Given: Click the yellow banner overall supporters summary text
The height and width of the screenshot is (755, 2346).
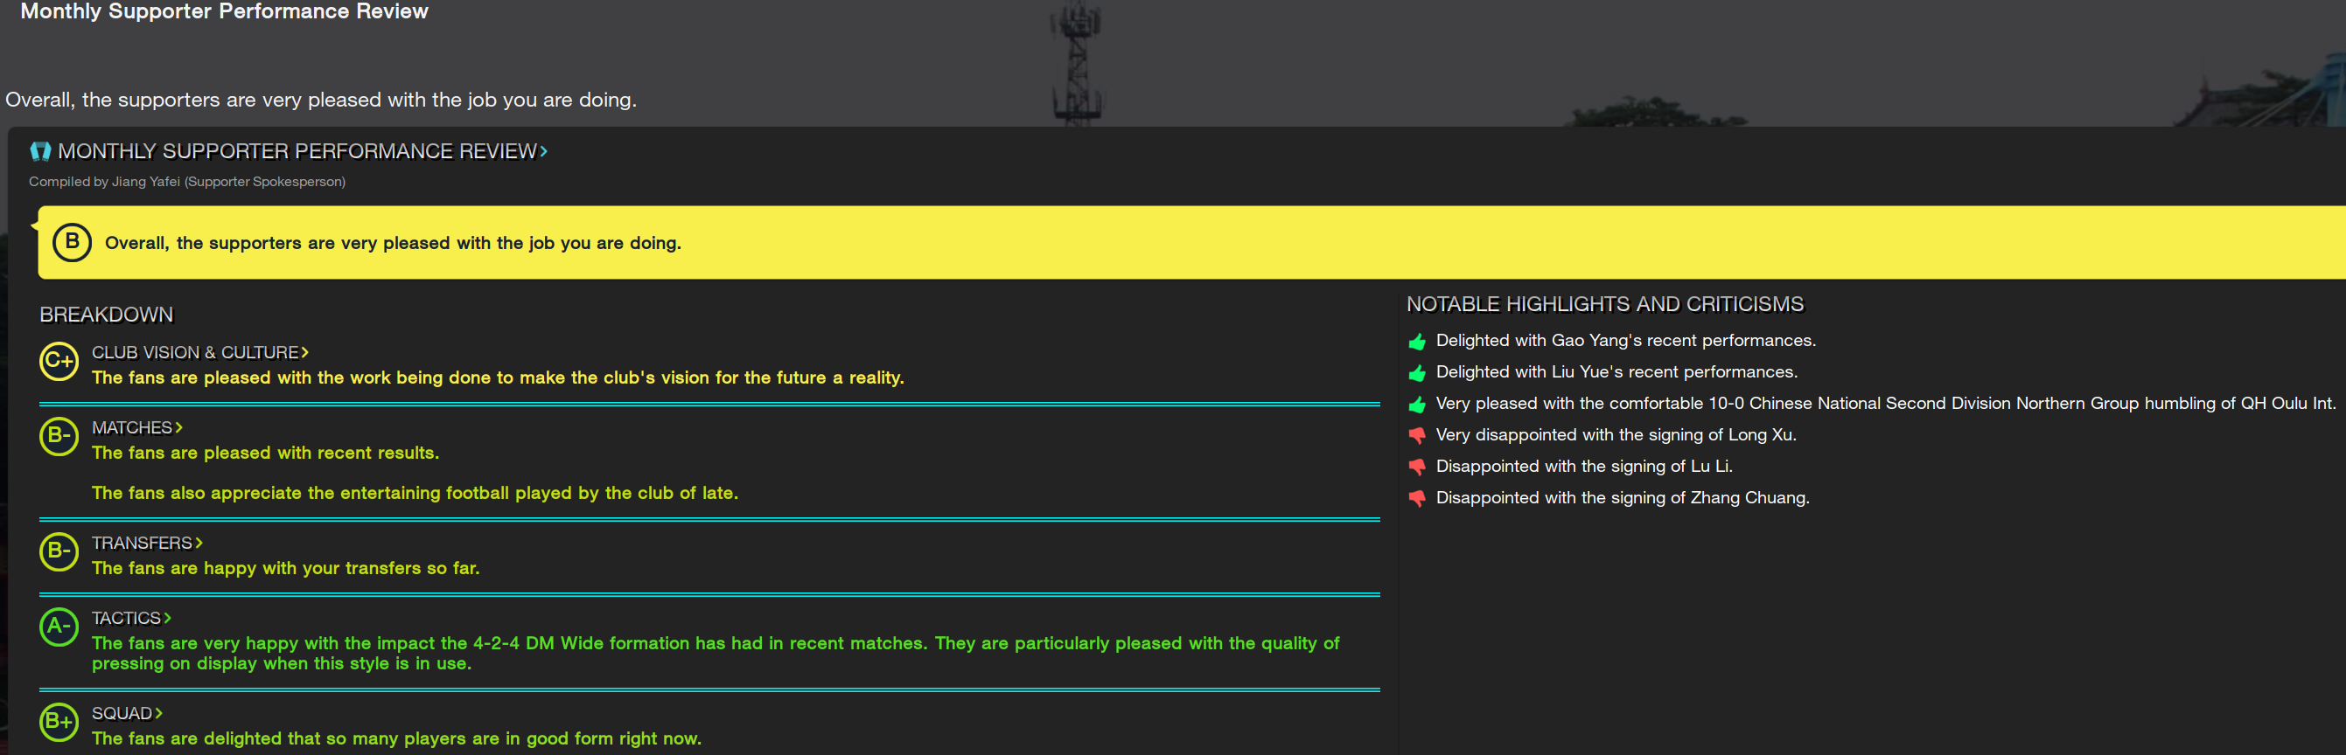Looking at the screenshot, I should 393,243.
